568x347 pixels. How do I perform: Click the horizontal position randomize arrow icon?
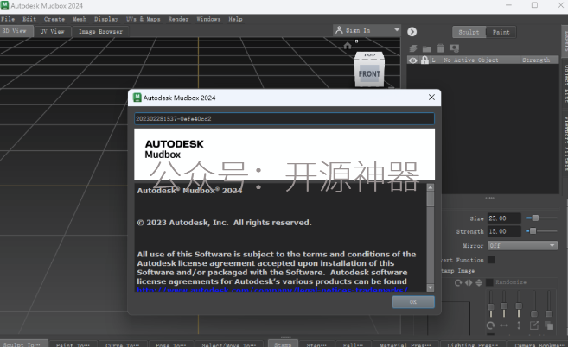click(504, 325)
